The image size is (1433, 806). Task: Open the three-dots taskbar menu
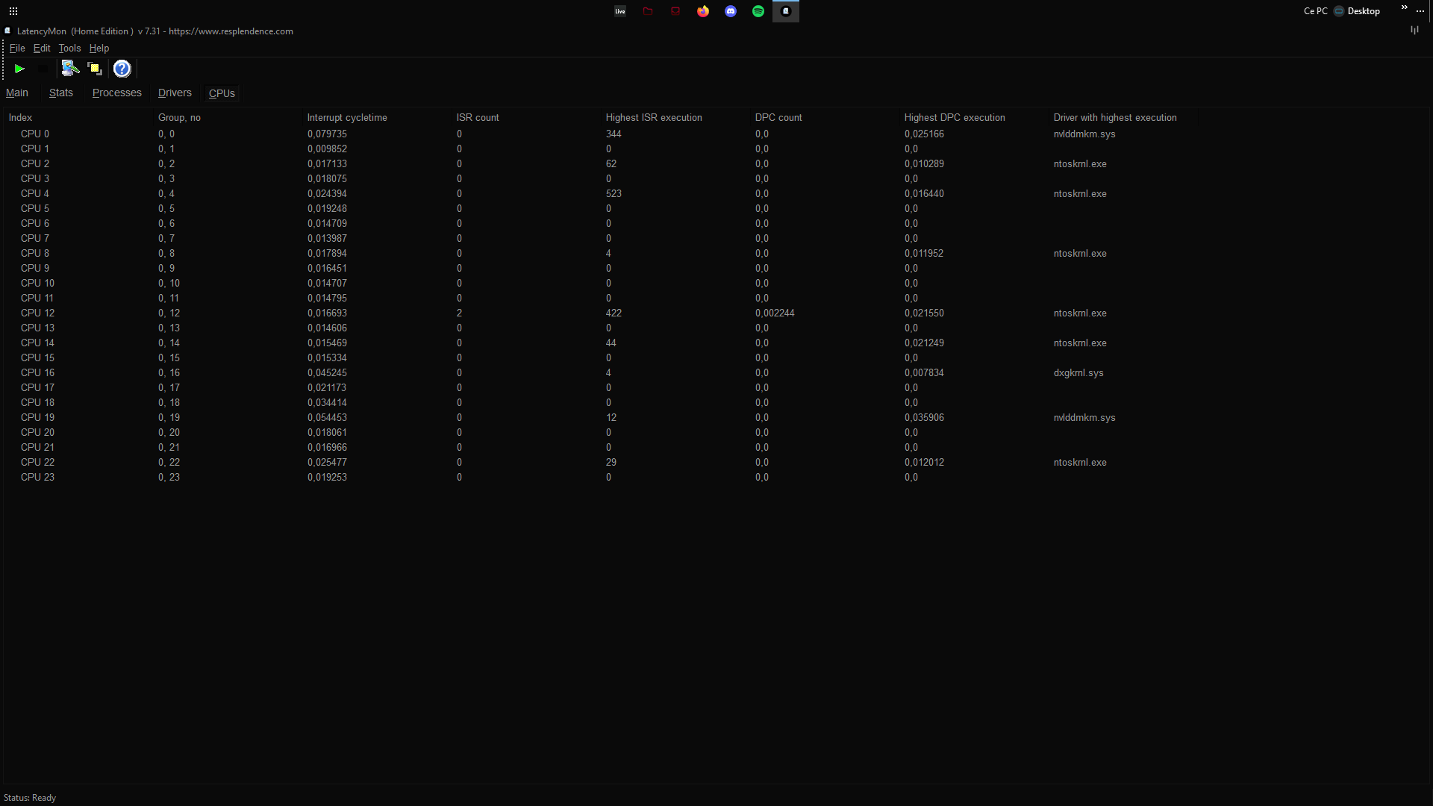pos(1420,11)
